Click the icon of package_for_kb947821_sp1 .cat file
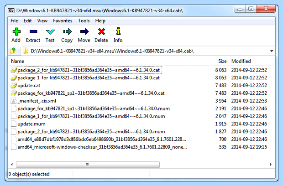283x186 pixels. click(14, 93)
